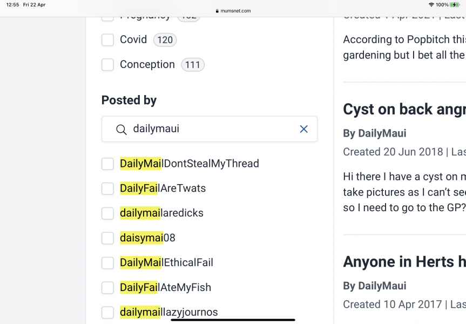The height and width of the screenshot is (324, 466).
Task: Open the mumsnet.com address bar
Action: coord(232,10)
